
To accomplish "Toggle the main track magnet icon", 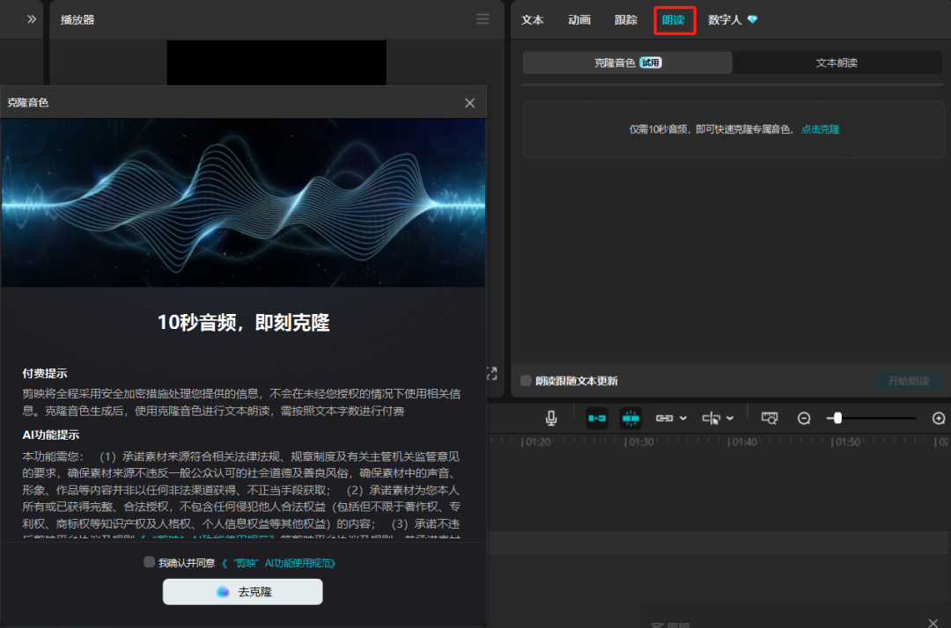I will (597, 418).
